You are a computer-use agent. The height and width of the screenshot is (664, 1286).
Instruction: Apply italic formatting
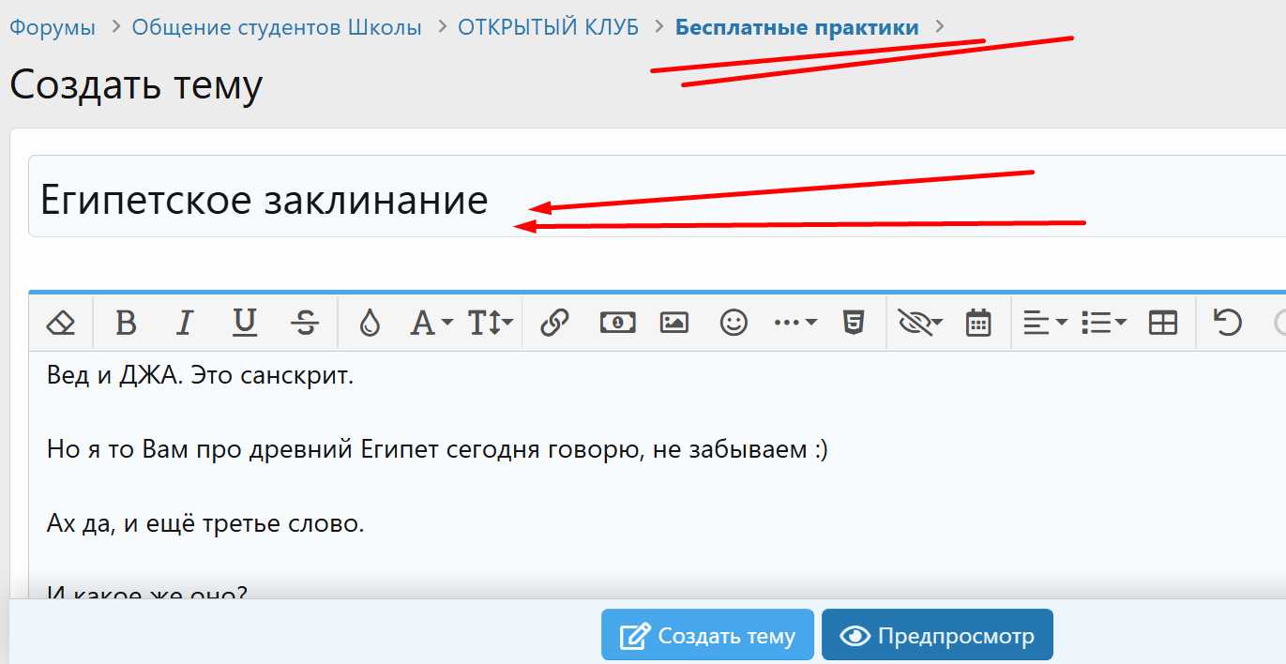click(184, 323)
